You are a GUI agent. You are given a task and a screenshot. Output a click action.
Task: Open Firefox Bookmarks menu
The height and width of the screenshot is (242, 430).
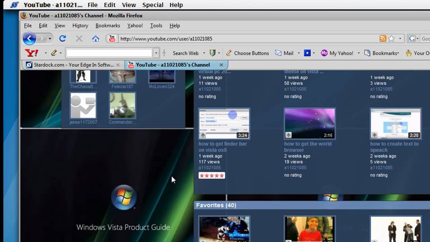tap(107, 26)
